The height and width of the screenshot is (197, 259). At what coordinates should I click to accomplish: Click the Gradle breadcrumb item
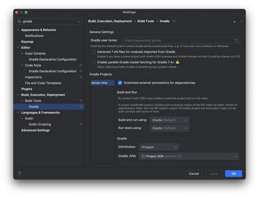click(x=164, y=21)
